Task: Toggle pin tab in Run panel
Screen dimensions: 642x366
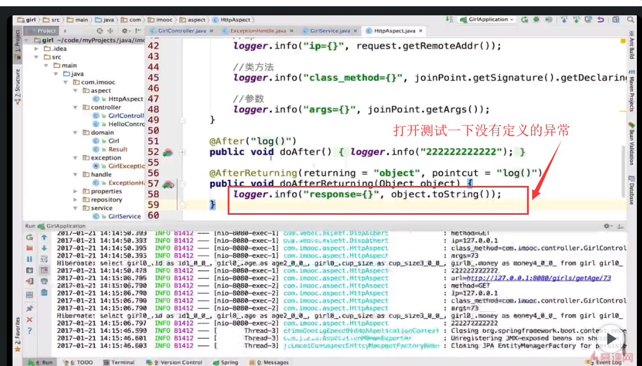Action: [x=30, y=309]
